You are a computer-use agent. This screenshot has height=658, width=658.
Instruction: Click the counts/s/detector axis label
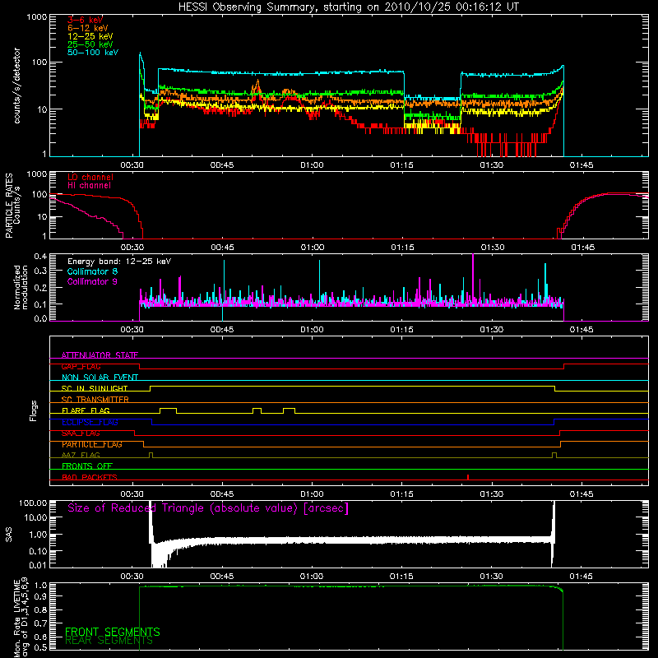point(16,86)
